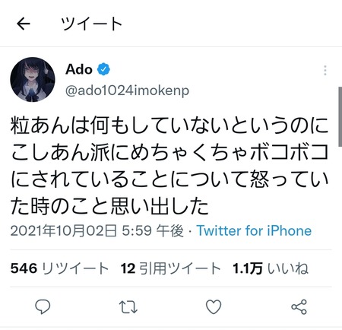This screenshot has width=342, height=330.
Task: Click the tweet text line た時のこと思い出した
Action: click(x=109, y=206)
